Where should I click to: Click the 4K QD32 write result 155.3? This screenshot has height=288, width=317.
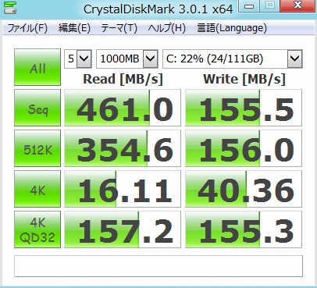[244, 229]
